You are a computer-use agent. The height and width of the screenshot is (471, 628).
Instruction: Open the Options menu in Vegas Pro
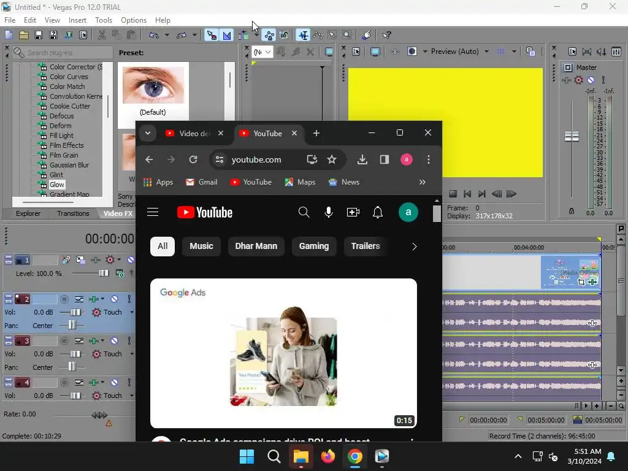(133, 20)
